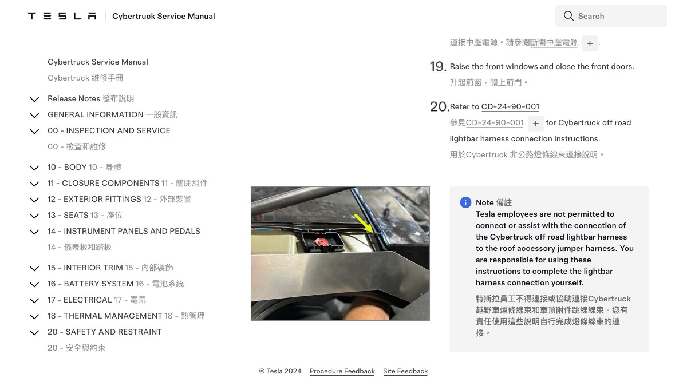687x386 pixels.
Task: Open the CD-24-90-001 link in step 20
Action: coord(510,106)
